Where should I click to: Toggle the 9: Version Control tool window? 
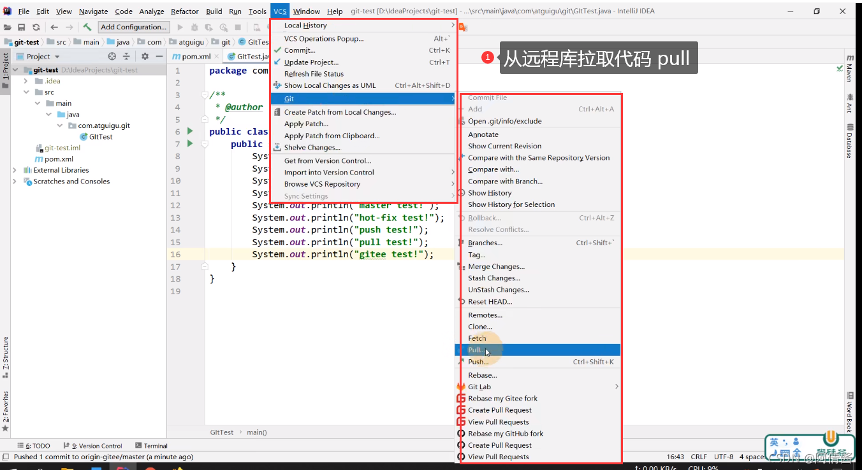[x=93, y=446]
